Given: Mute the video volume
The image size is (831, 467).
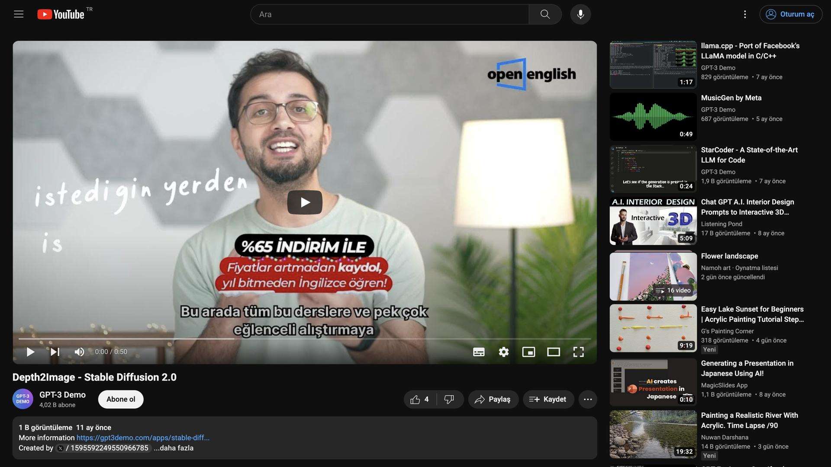Looking at the screenshot, I should tap(79, 352).
